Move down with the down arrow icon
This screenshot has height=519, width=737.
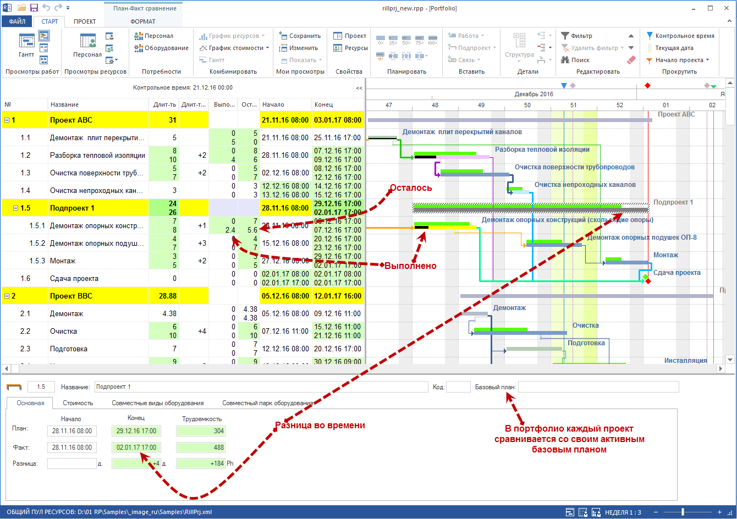coord(631,48)
